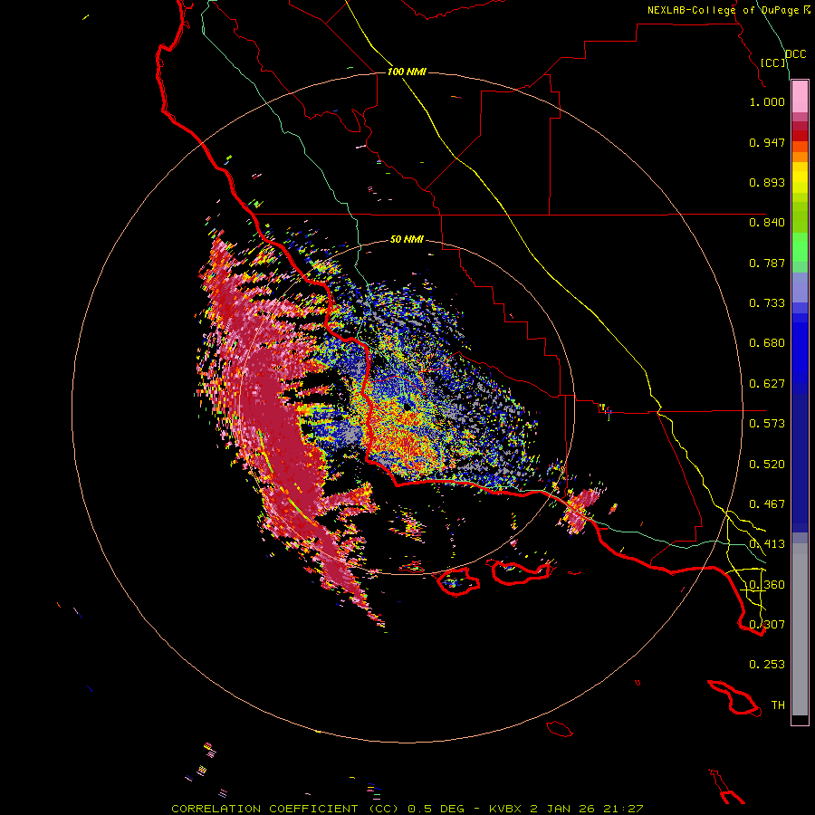The width and height of the screenshot is (815, 815).
Task: Click the radar site center black dot
Action: coord(407,407)
